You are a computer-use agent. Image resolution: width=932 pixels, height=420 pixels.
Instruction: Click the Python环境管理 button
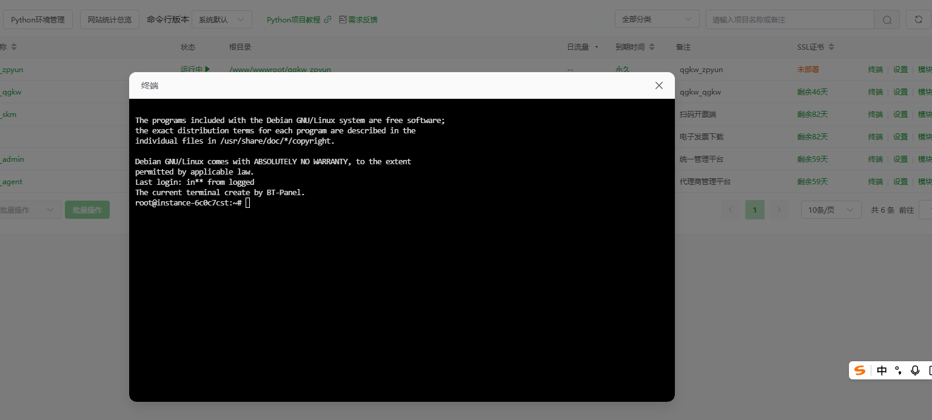point(38,19)
